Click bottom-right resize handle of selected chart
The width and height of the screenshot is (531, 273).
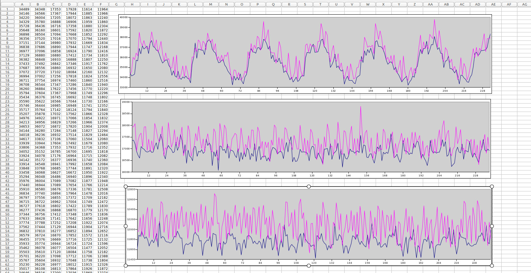coord(492,266)
